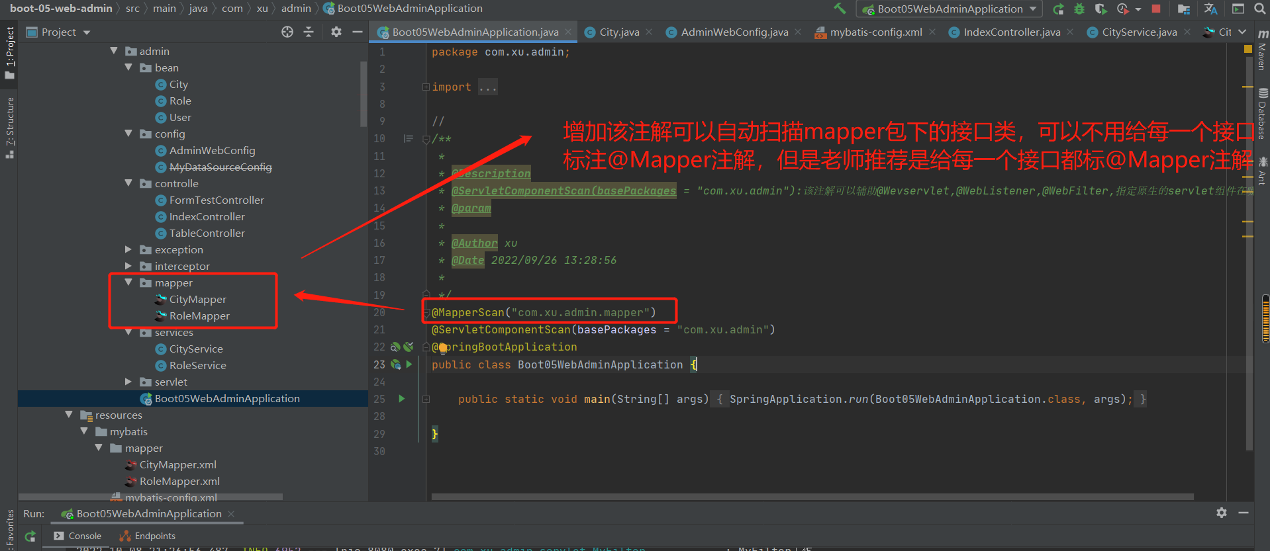Expand the servlet folder
The image size is (1270, 551).
click(x=128, y=382)
